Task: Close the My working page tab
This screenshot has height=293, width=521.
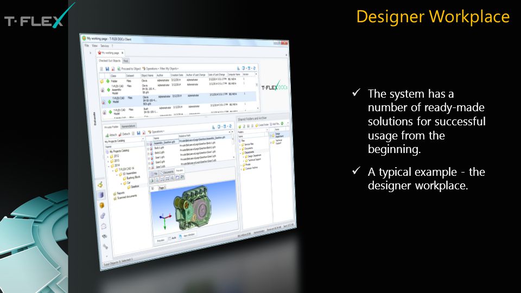Action: coord(122,53)
